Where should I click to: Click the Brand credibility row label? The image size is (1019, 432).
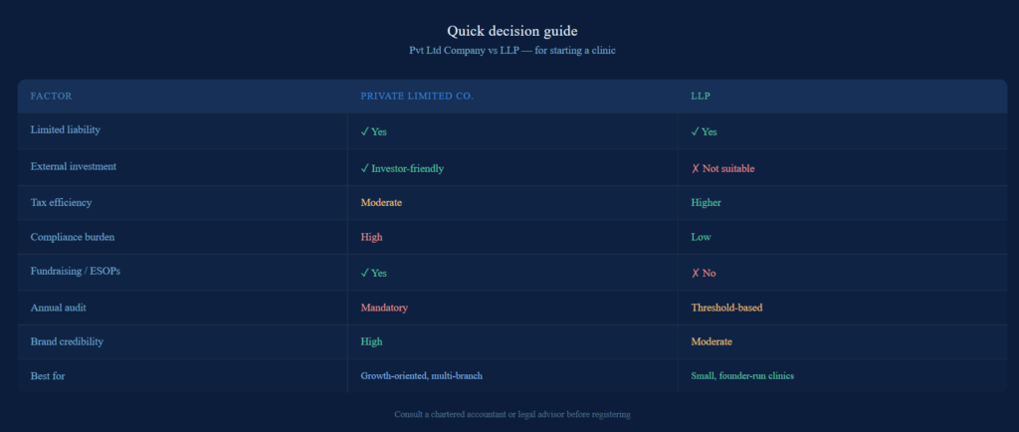[67, 341]
